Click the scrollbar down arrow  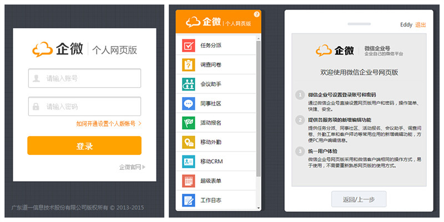258,208
